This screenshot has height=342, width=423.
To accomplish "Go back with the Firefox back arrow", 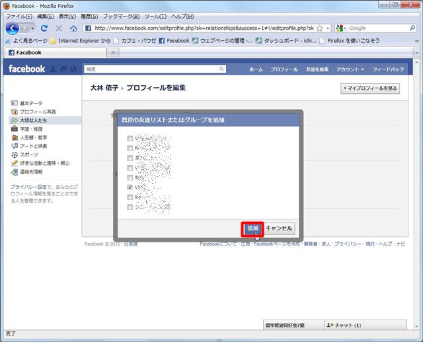I will click(12, 28).
